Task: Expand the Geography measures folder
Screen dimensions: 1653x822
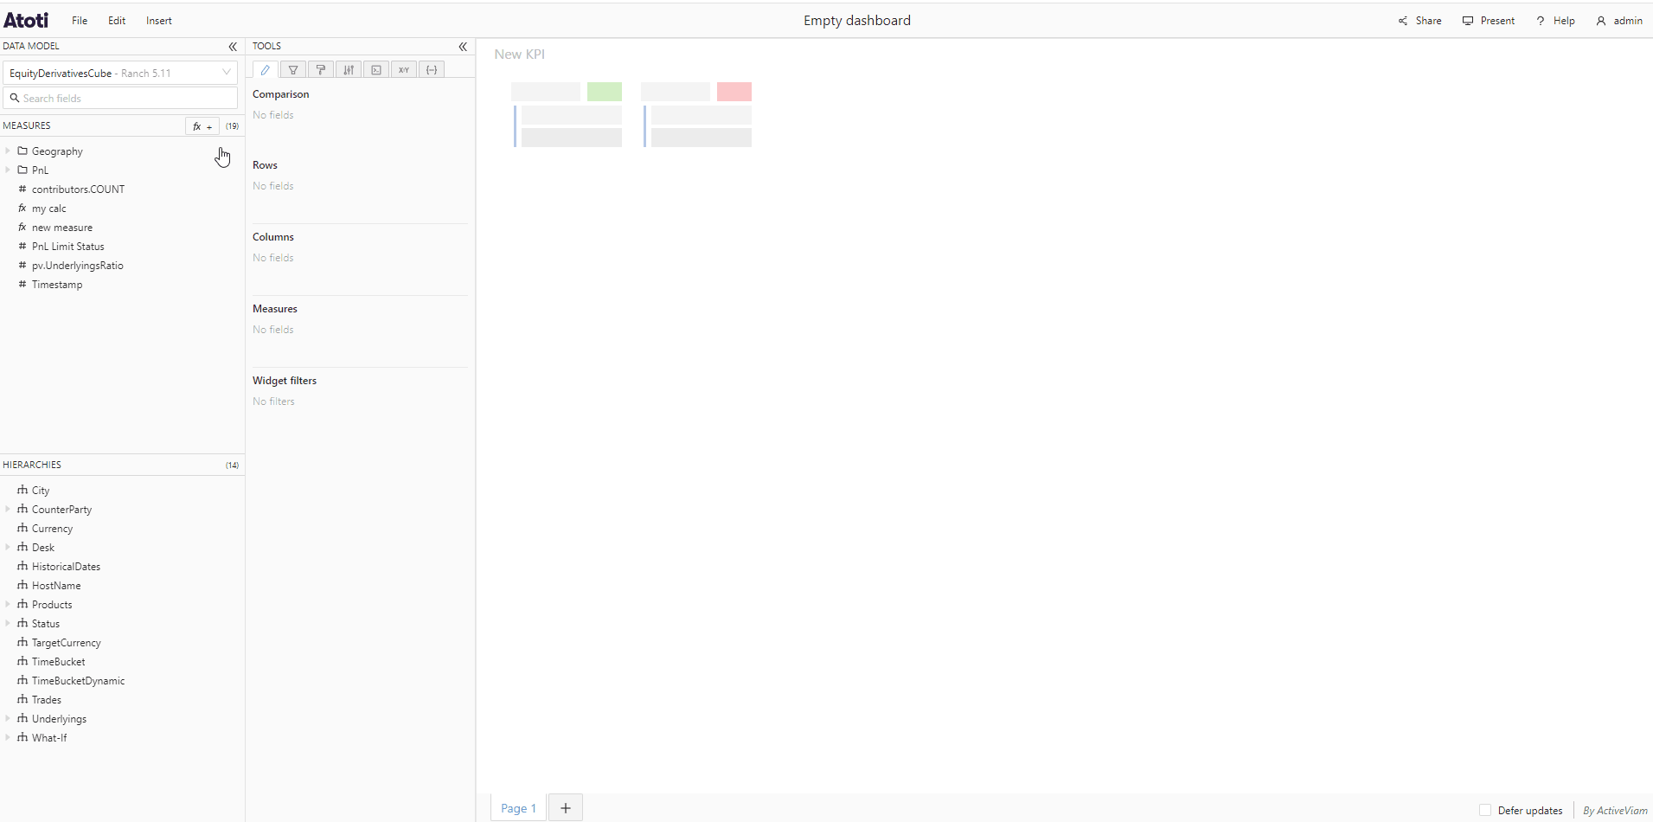Action: tap(8, 151)
